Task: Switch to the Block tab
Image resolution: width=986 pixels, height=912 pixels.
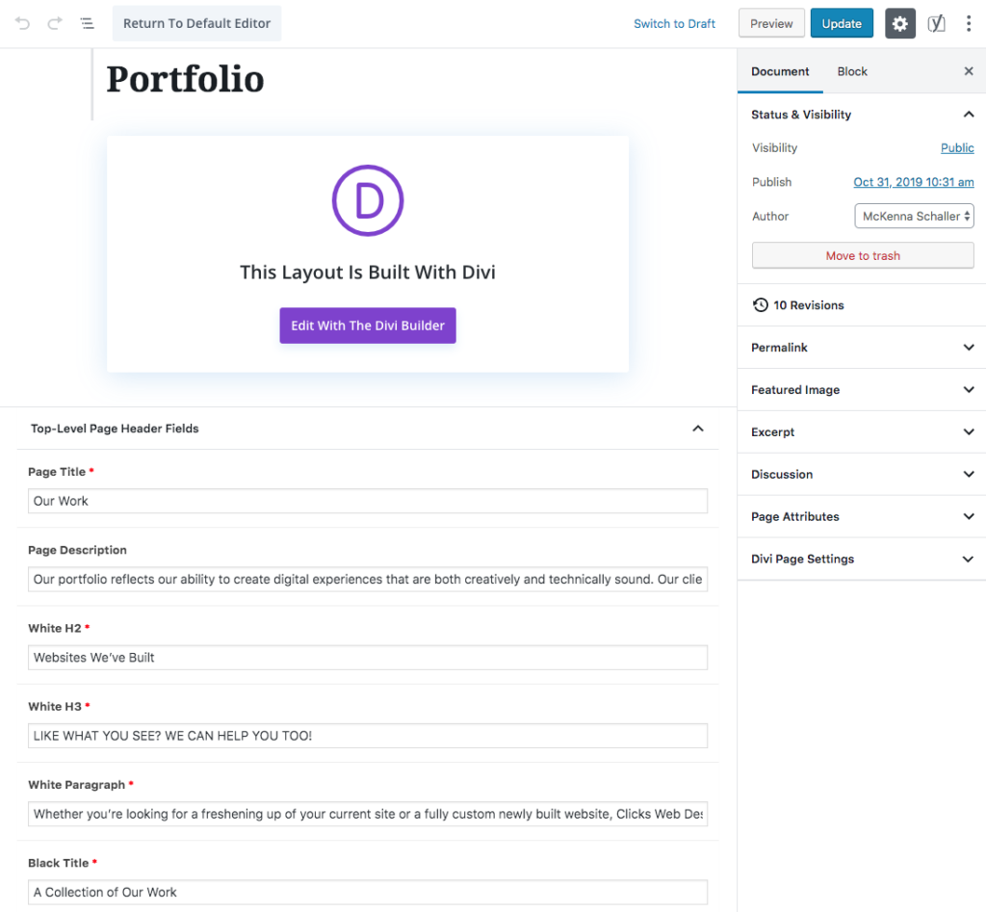Action: click(851, 70)
